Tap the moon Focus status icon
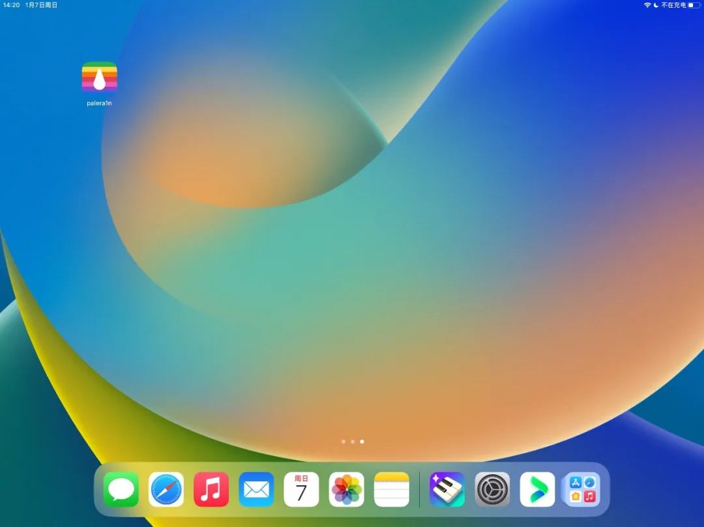 click(656, 5)
